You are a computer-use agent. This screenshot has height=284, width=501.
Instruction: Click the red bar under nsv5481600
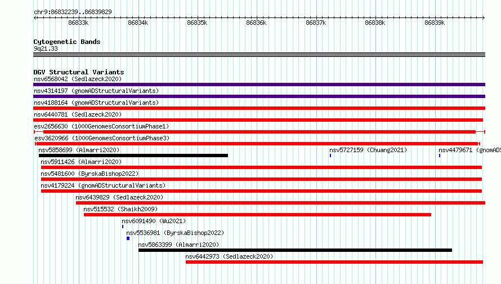[261, 179]
